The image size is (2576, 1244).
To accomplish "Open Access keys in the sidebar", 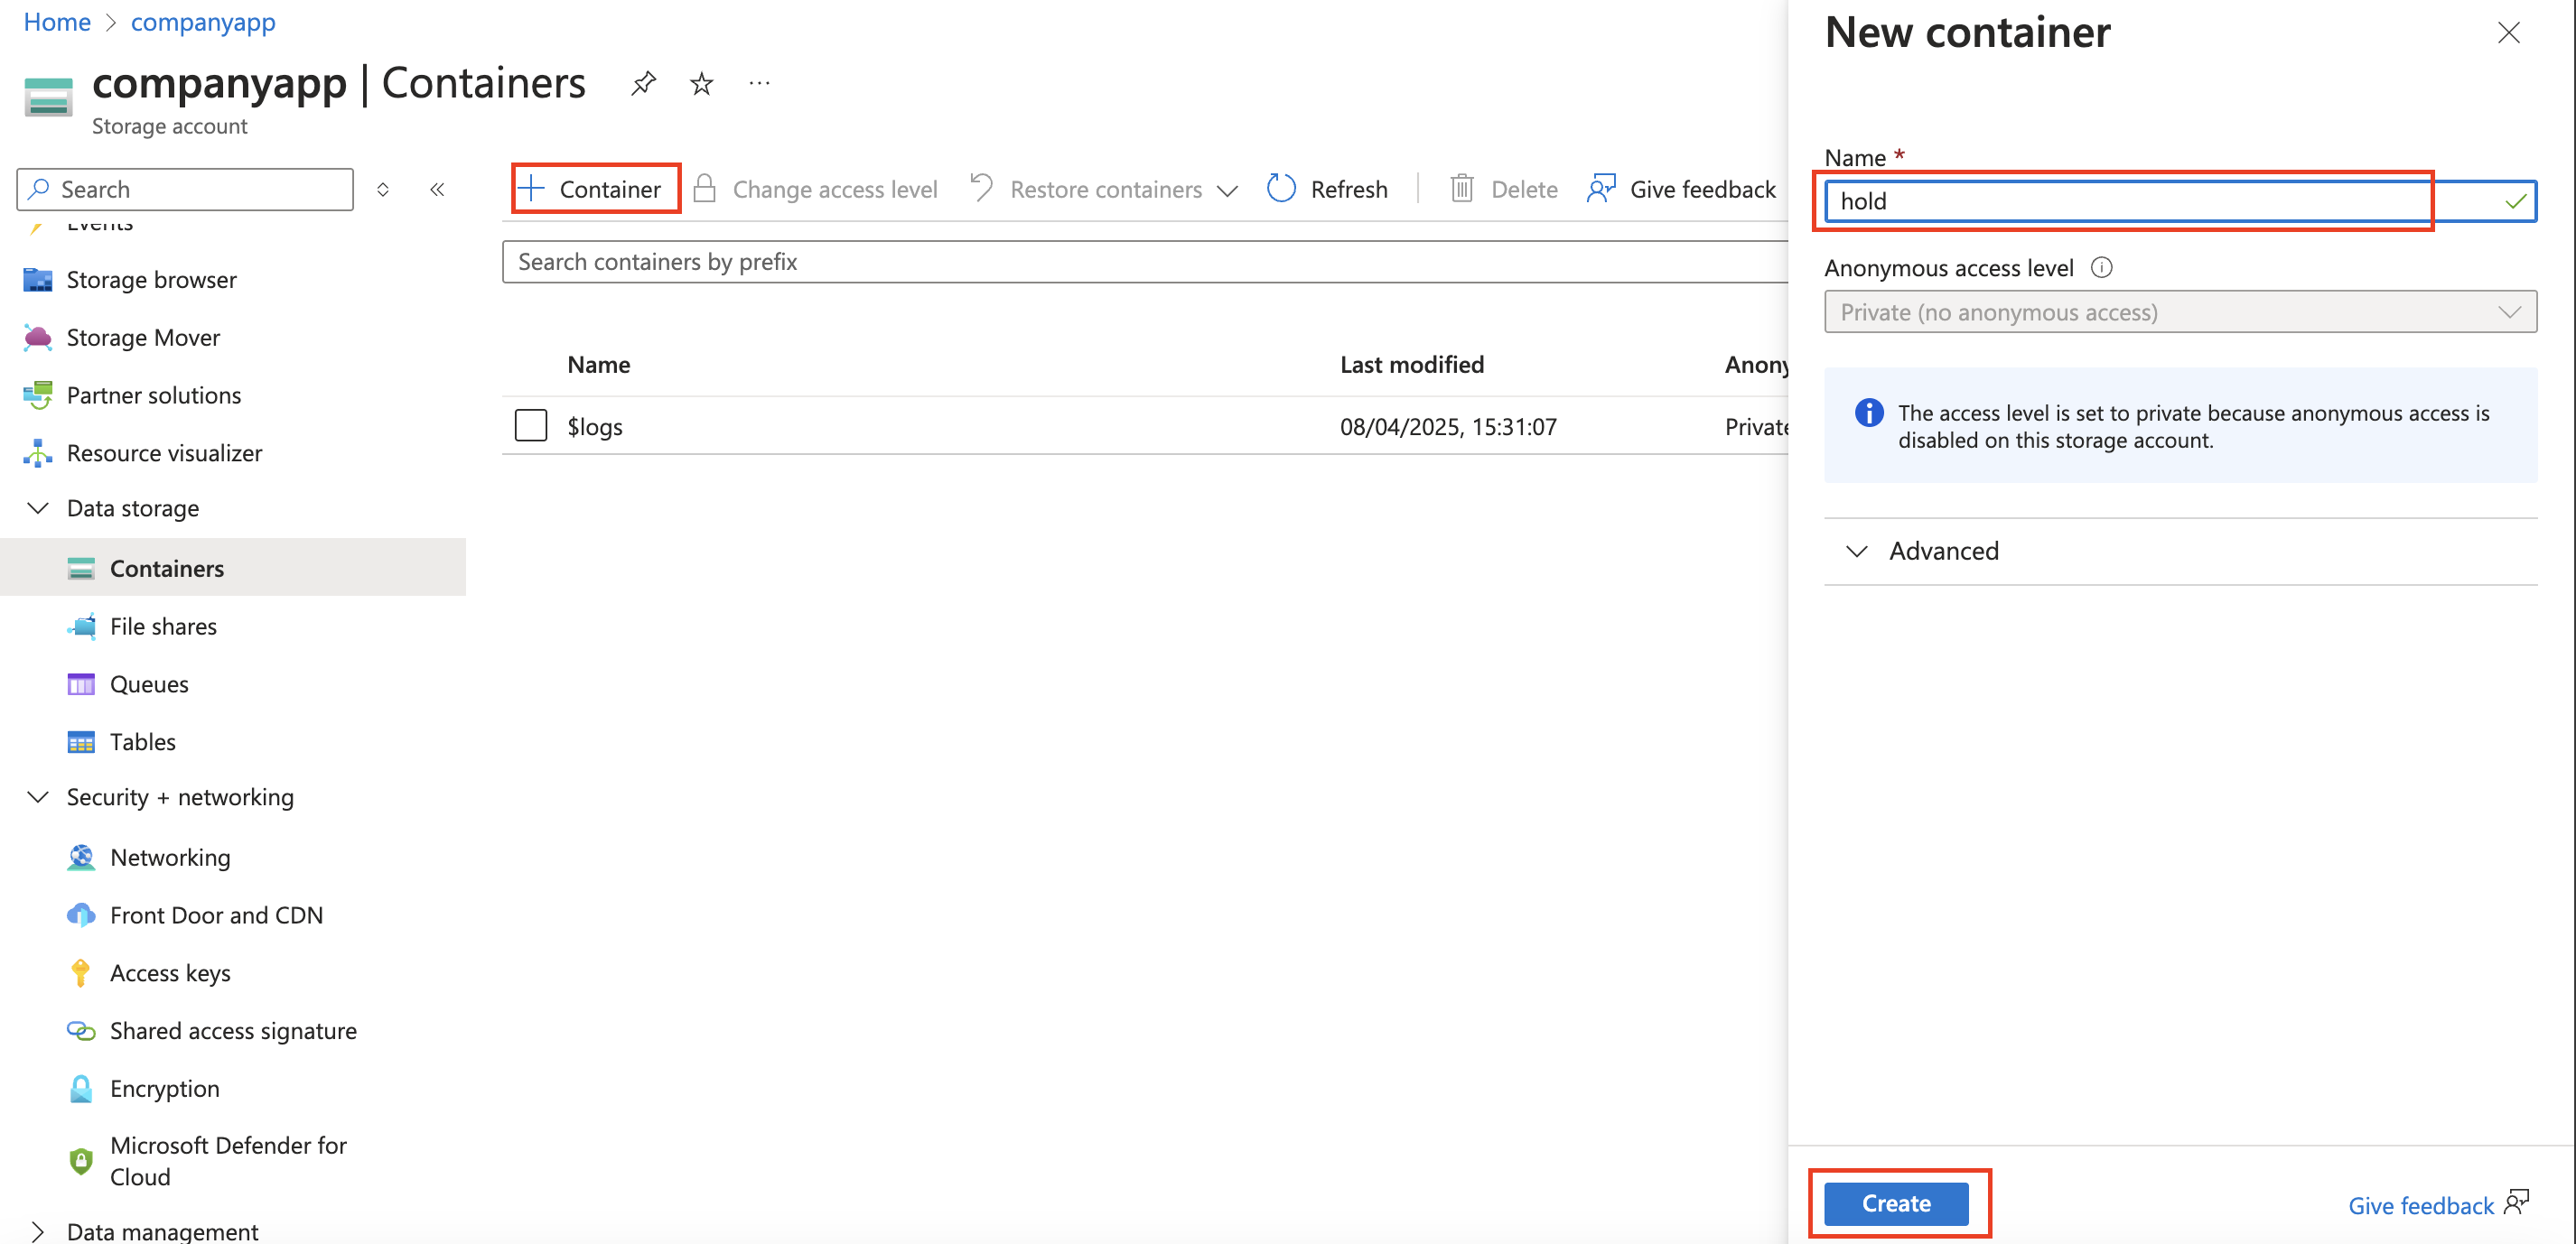I will [170, 973].
